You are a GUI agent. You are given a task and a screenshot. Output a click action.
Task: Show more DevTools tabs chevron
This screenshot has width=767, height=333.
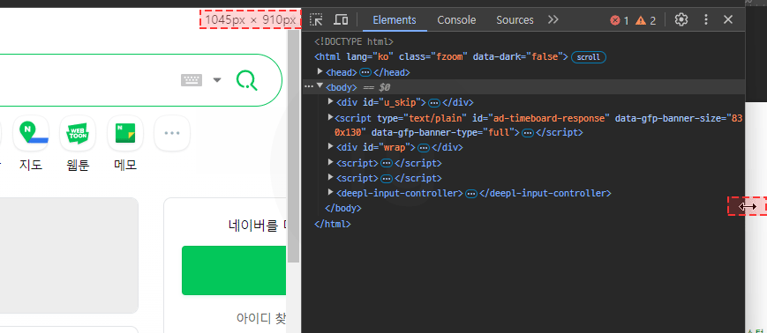(553, 19)
